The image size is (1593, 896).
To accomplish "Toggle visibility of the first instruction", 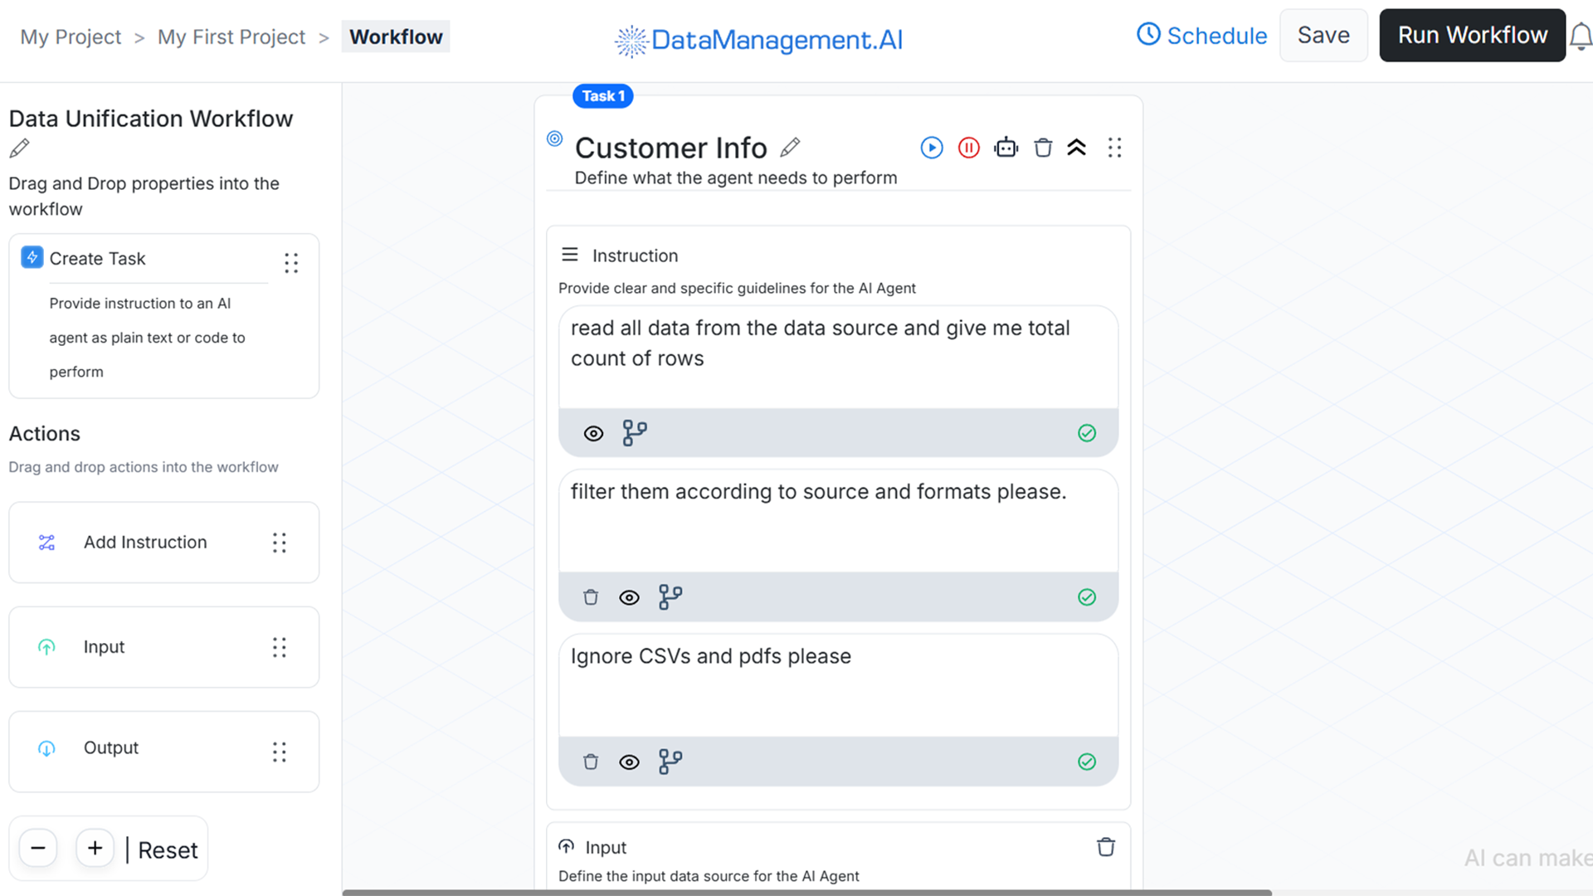I will point(592,432).
